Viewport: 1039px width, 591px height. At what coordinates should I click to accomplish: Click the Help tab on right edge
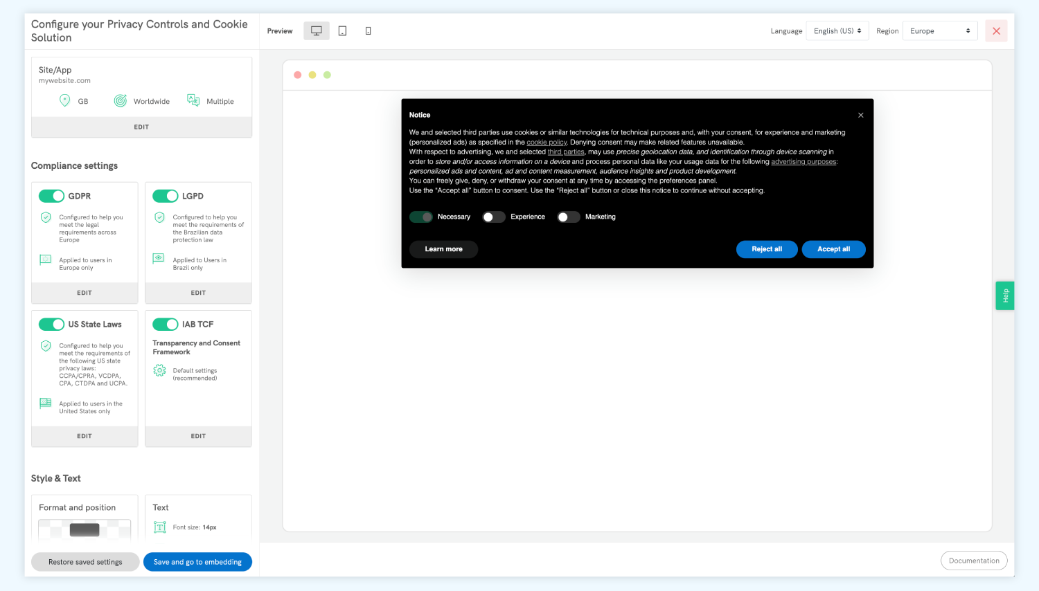click(x=1005, y=295)
